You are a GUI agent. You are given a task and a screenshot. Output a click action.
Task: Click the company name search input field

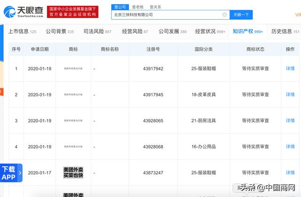tap(167, 15)
